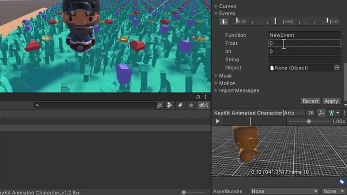Toggle 2D preview mode
This screenshot has height=195, width=347.
pyautogui.click(x=311, y=113)
